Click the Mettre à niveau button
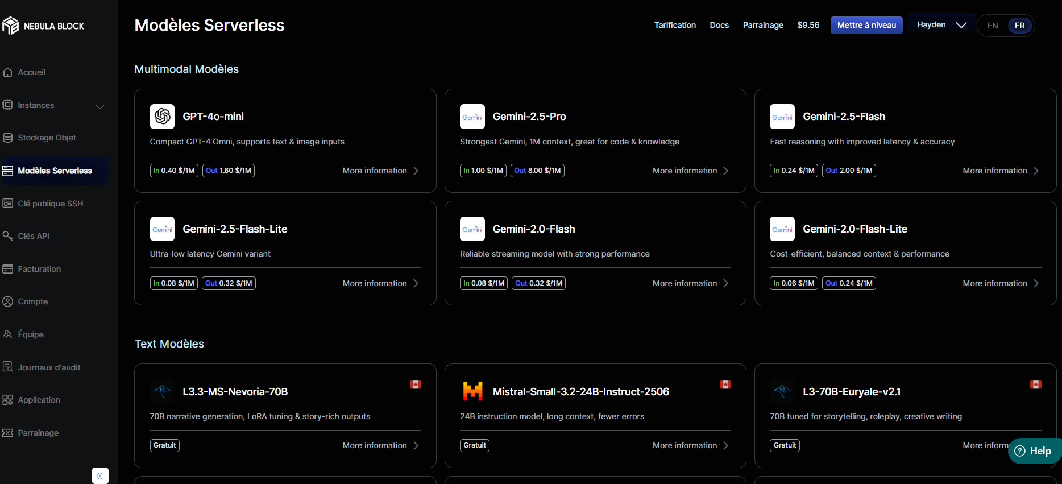Image resolution: width=1062 pixels, height=484 pixels. coord(866,25)
